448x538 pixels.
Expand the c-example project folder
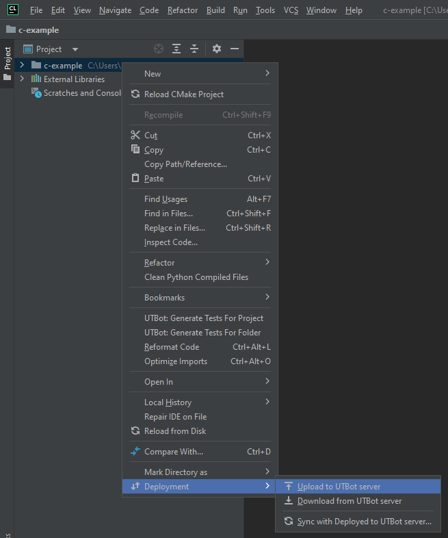22,65
